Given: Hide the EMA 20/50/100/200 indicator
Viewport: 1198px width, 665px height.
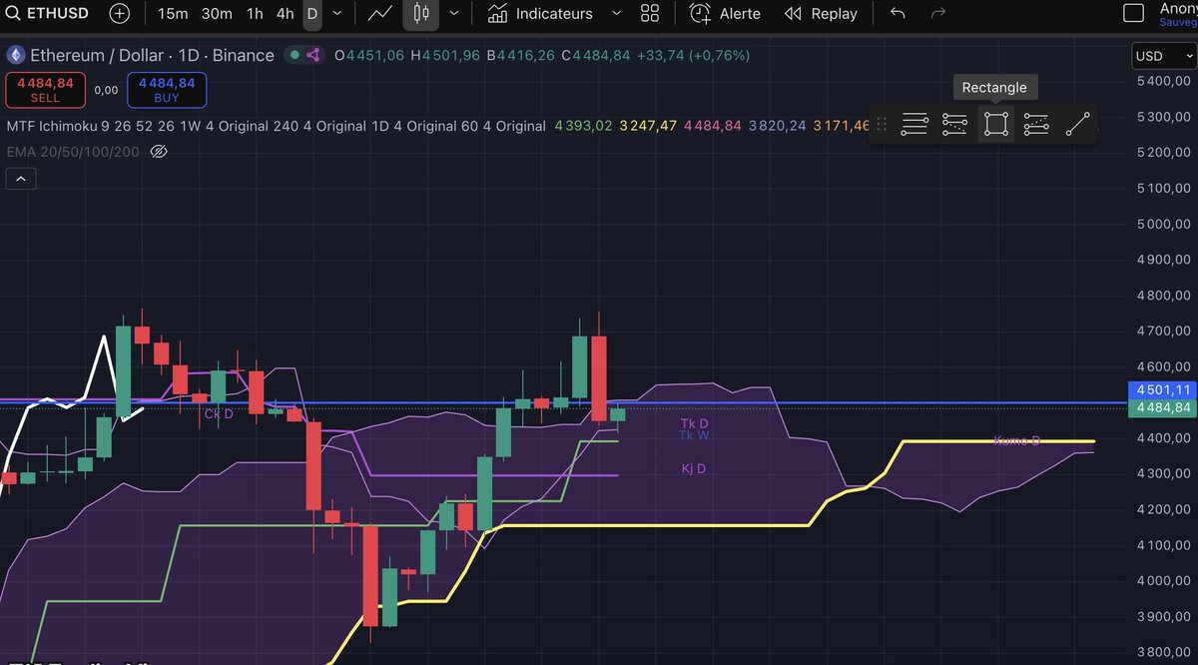Looking at the screenshot, I should pos(158,152).
